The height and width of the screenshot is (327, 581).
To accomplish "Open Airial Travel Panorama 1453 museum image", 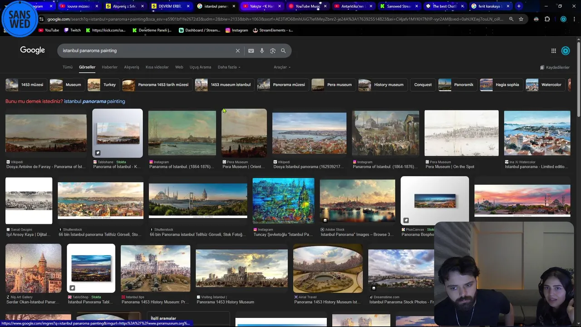I will point(328,268).
